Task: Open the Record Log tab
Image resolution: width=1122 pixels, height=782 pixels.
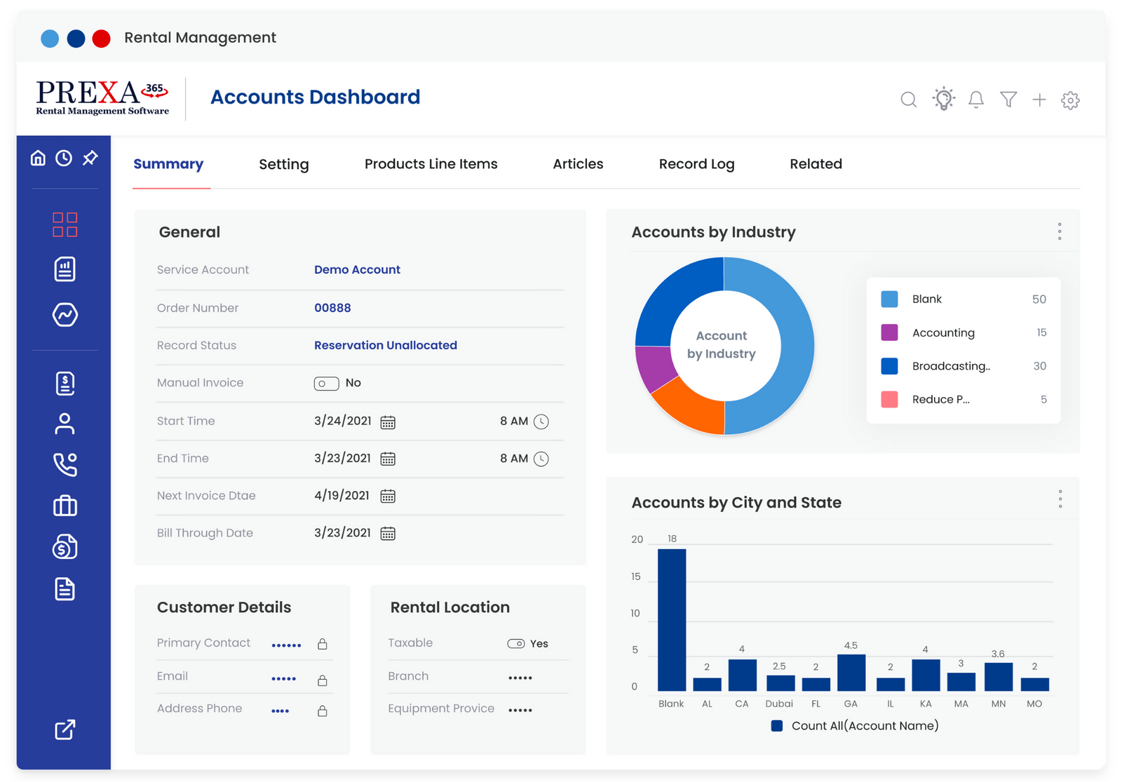Action: click(696, 163)
